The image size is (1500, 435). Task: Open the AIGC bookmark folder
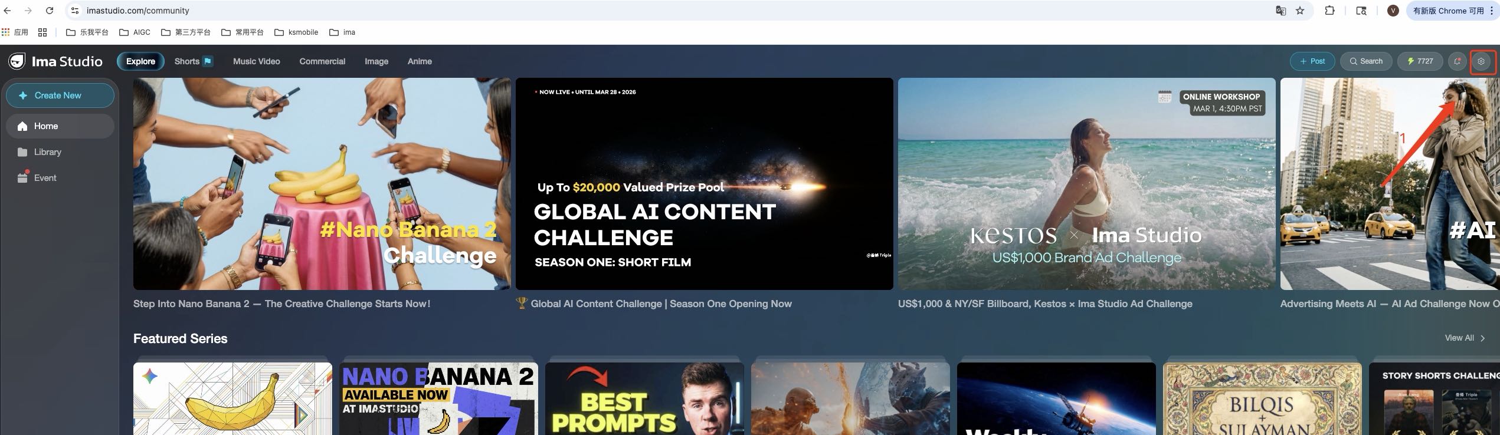[x=135, y=32]
